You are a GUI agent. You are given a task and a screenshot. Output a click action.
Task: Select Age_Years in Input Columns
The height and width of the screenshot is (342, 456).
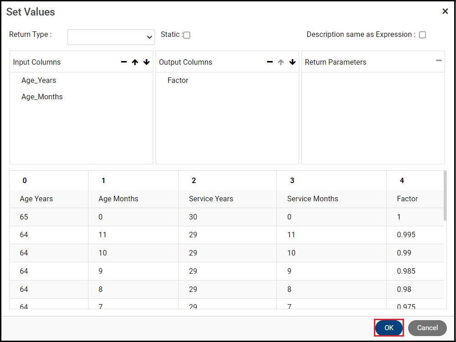coord(39,81)
